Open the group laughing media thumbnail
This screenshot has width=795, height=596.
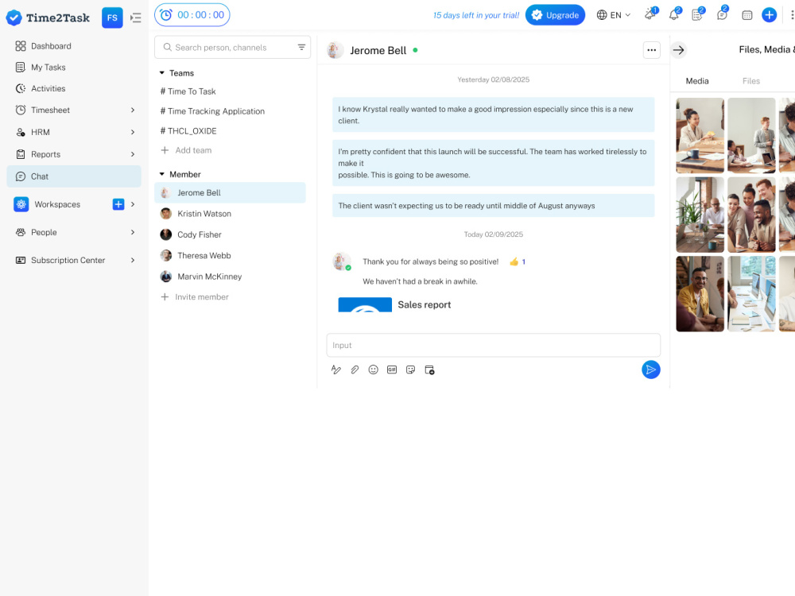[x=751, y=215]
